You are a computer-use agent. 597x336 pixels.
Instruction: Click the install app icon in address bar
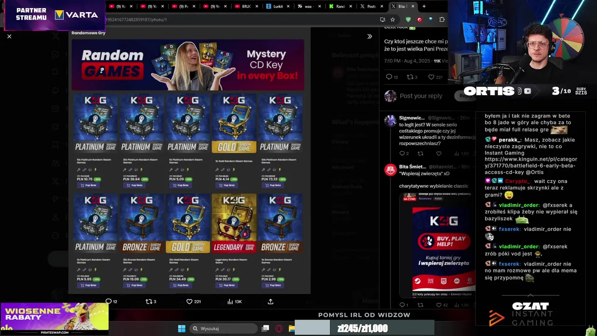[x=382, y=20]
